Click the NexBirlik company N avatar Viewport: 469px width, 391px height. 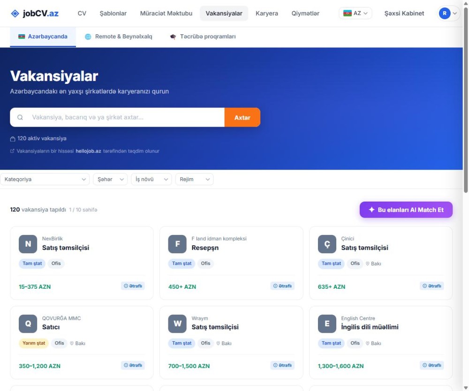(28, 244)
